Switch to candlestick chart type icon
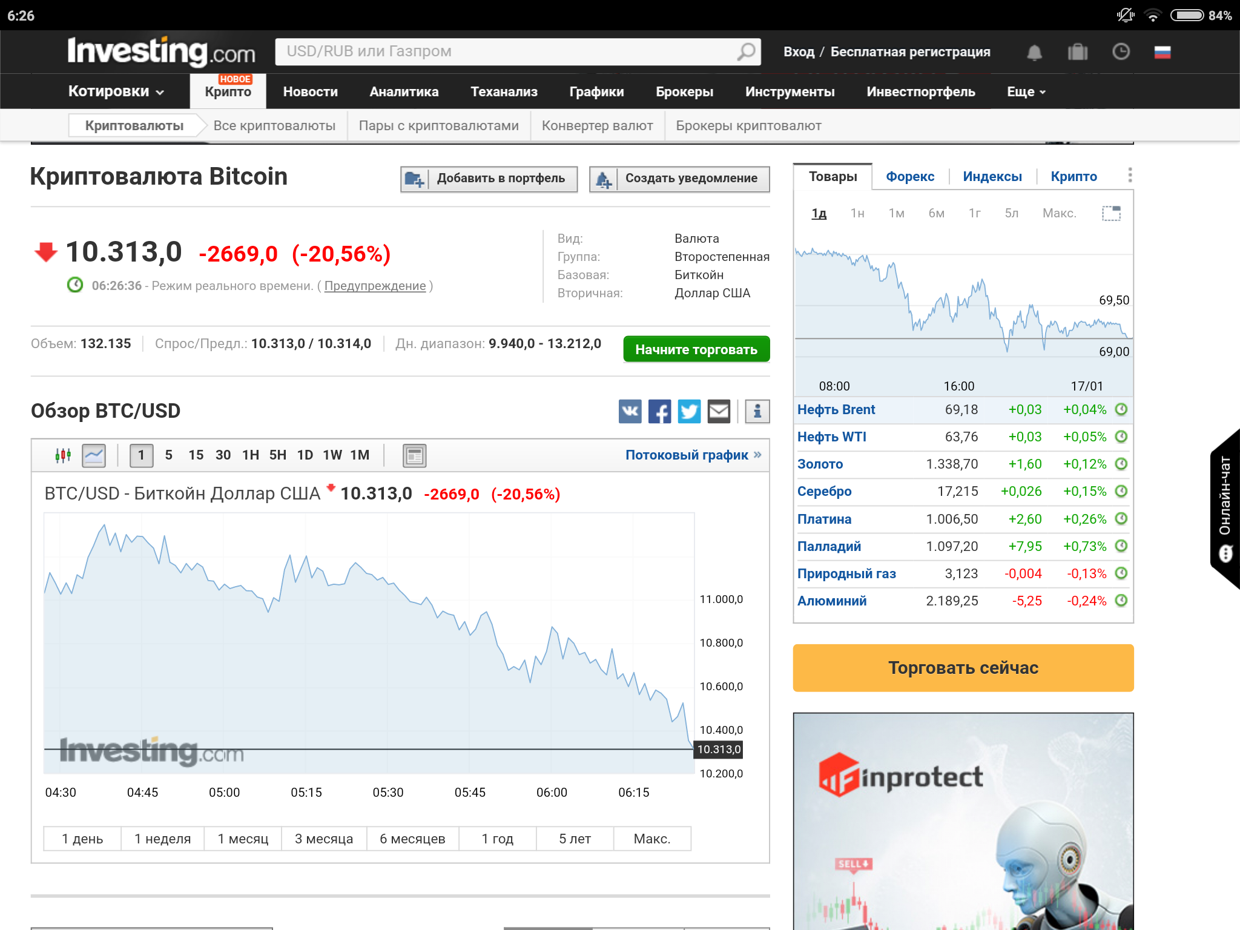The width and height of the screenshot is (1240, 930). (63, 455)
